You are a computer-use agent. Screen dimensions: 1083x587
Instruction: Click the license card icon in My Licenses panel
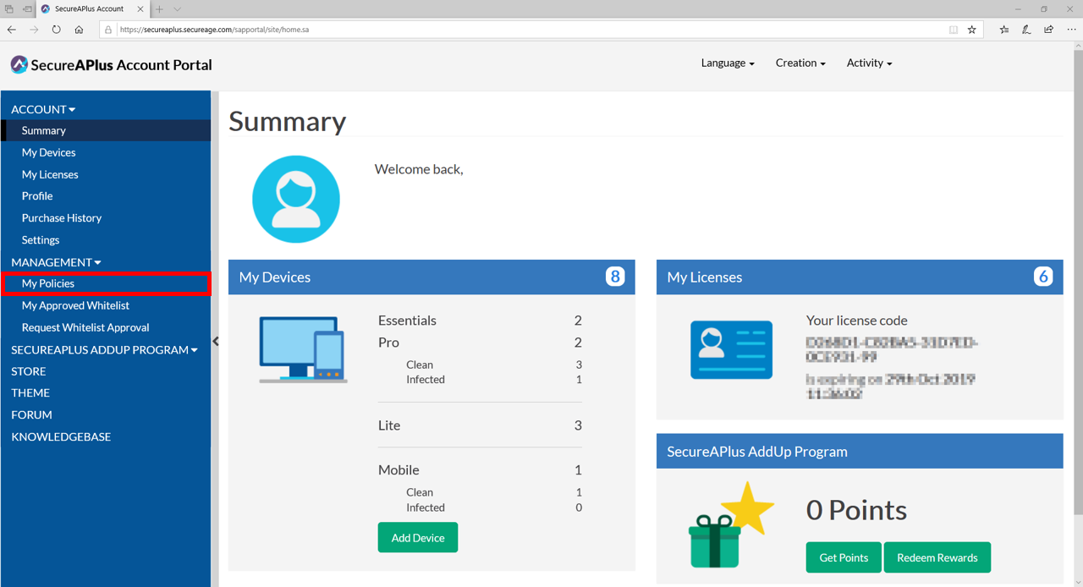coord(731,349)
